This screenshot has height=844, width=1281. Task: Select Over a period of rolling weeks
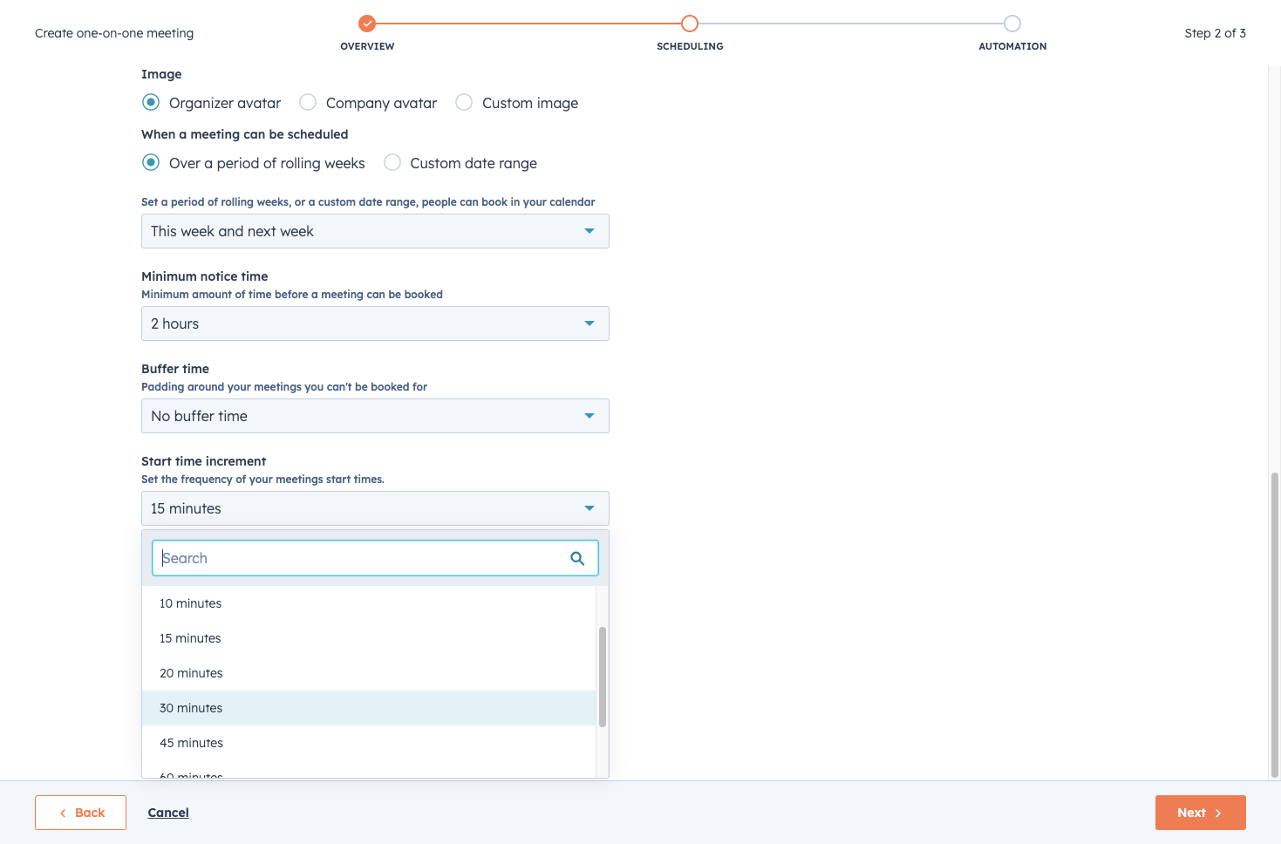pyautogui.click(x=151, y=162)
